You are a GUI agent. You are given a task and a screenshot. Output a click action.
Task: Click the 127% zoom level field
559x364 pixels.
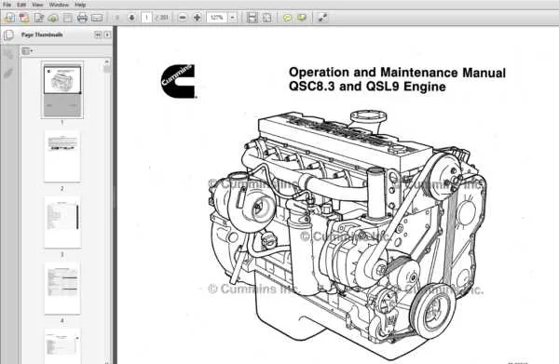217,18
